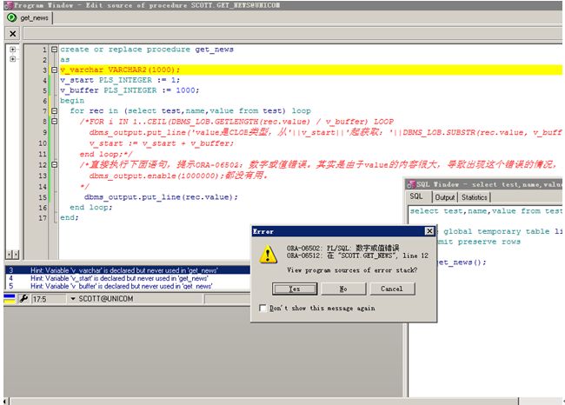Open the SCOTT@UNICOM connection dropdown arrow
Image resolution: width=565 pixels, height=405 pixels.
point(73,299)
